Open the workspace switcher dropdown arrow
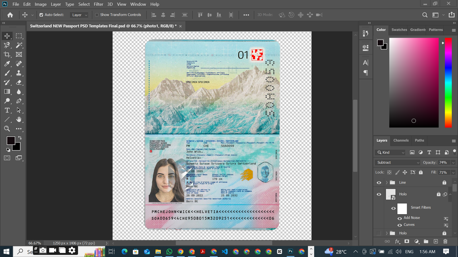The height and width of the screenshot is (257, 458). tap(443, 15)
